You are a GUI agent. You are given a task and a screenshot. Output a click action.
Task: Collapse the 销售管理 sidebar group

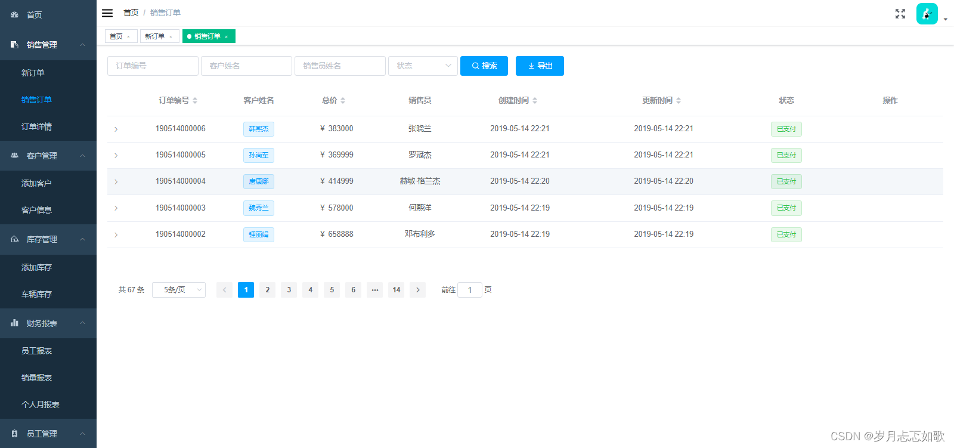pos(82,45)
